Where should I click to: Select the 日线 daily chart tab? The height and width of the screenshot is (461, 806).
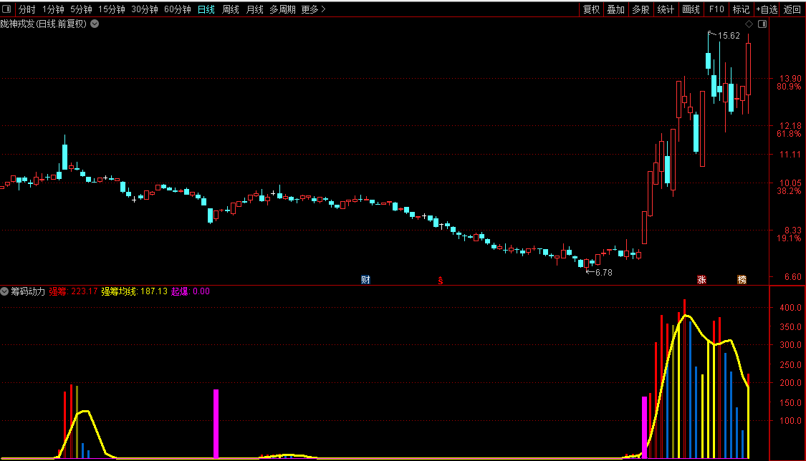(206, 9)
